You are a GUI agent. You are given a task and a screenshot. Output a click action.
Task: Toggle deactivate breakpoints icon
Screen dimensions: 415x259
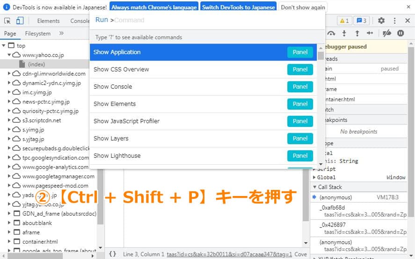click(x=386, y=33)
